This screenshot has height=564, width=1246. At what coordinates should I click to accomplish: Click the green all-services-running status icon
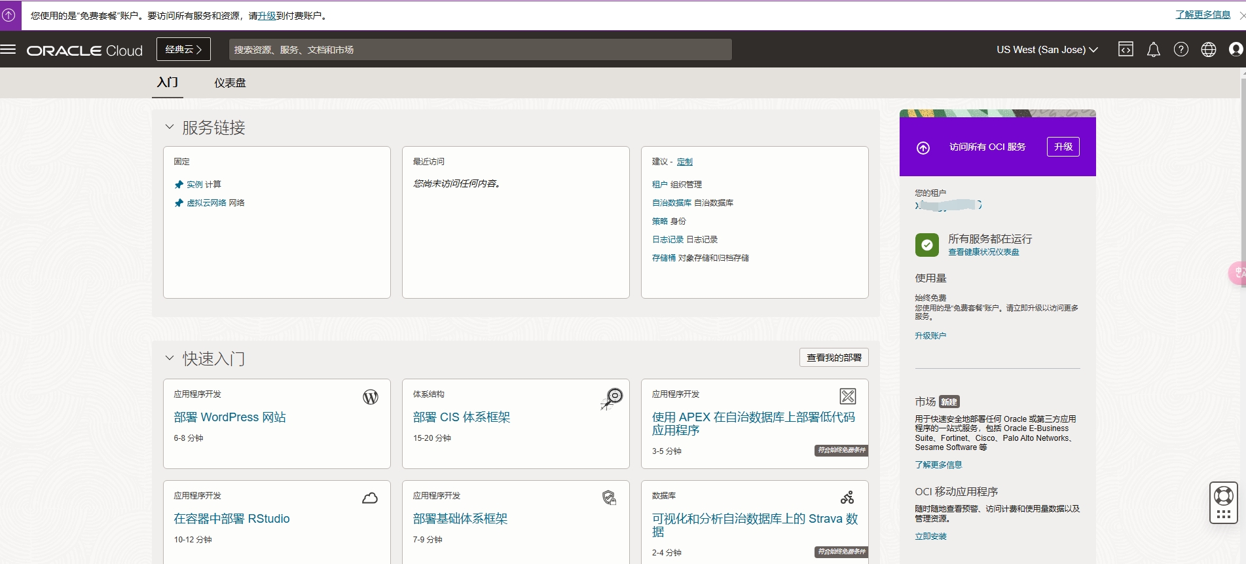(927, 245)
